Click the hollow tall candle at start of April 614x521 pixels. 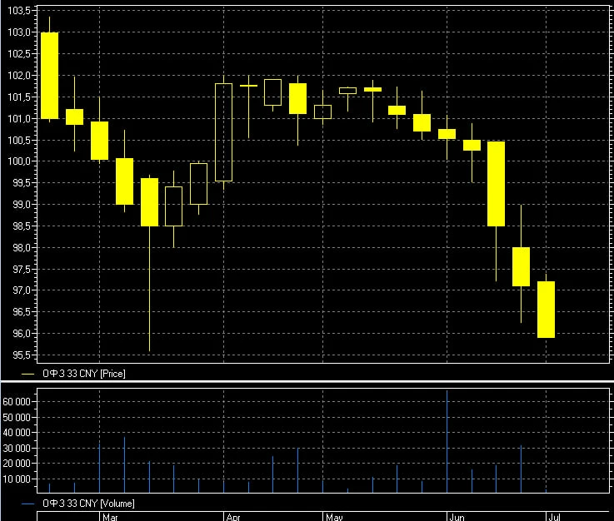pyautogui.click(x=223, y=132)
